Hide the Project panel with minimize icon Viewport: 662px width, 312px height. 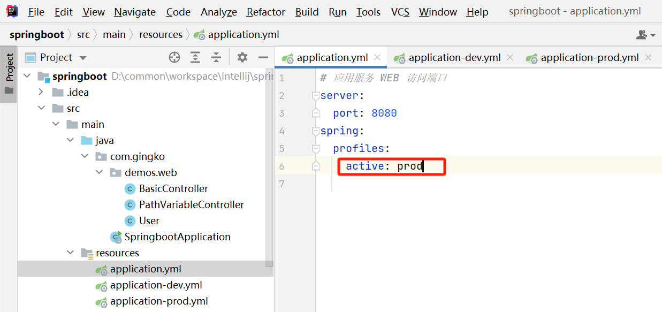(263, 57)
